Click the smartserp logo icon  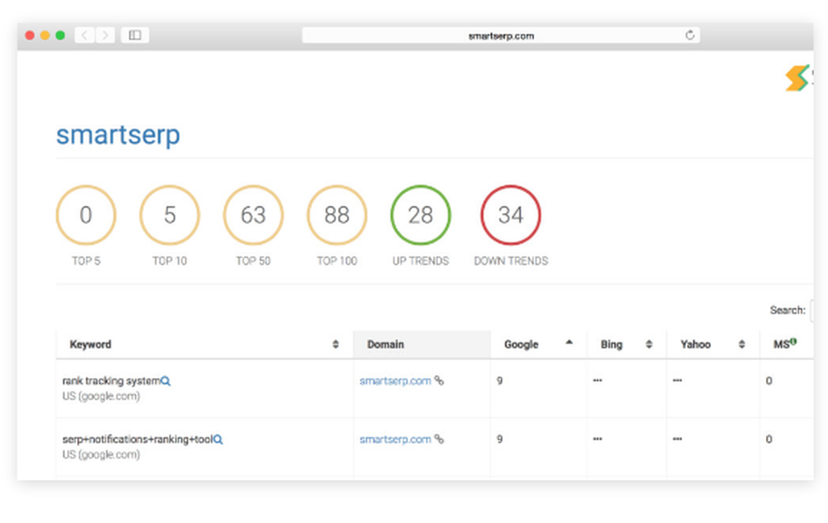(798, 78)
